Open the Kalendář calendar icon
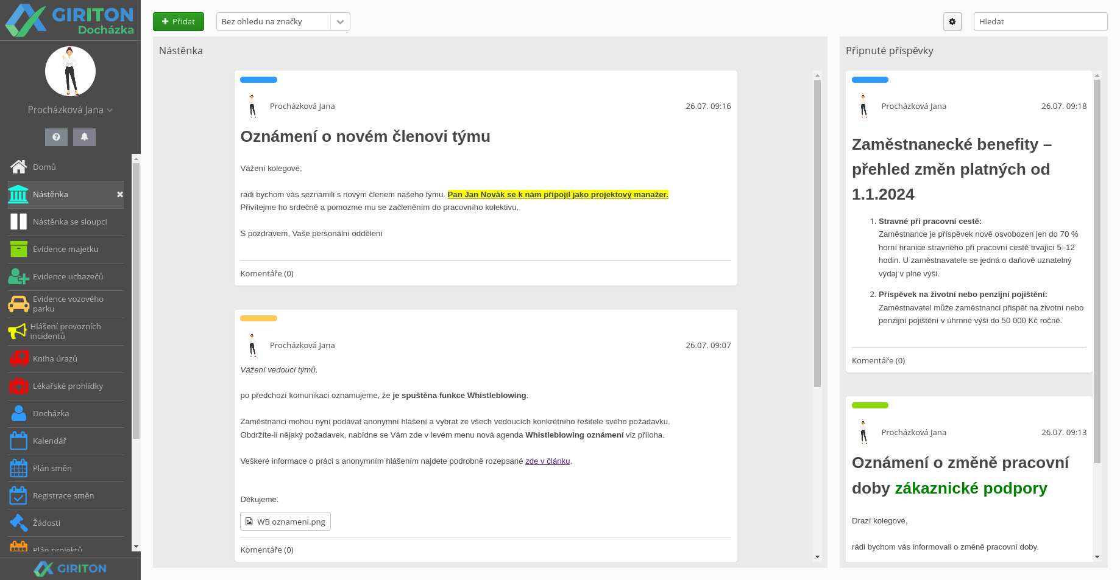Image resolution: width=1120 pixels, height=580 pixels. pos(18,441)
